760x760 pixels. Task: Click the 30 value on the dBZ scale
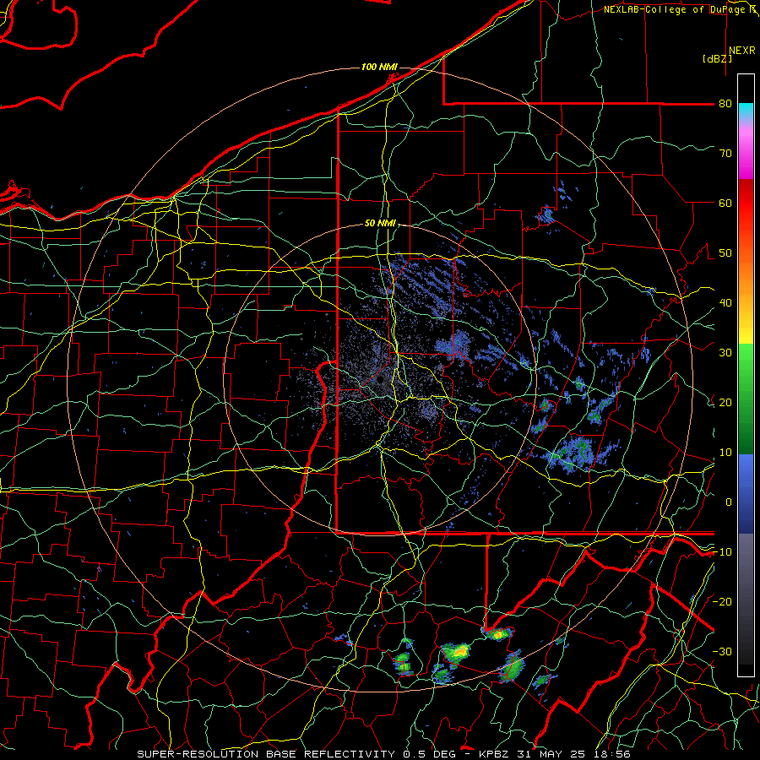pos(725,353)
